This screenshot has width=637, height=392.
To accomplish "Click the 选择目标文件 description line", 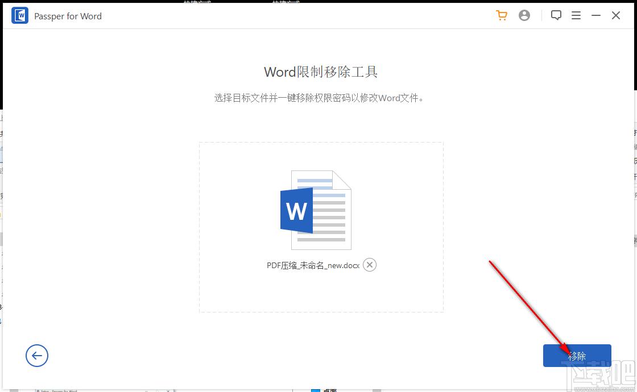I will pos(319,98).
